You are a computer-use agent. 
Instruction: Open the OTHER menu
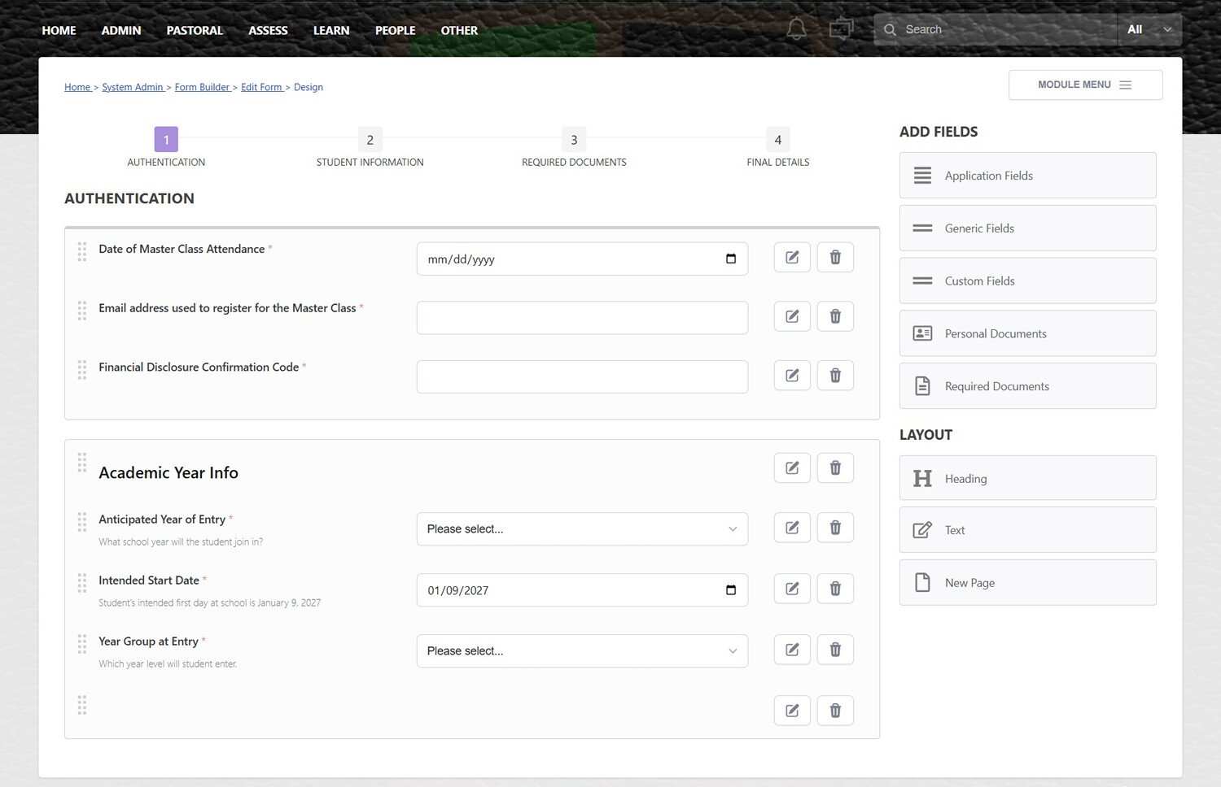click(459, 30)
